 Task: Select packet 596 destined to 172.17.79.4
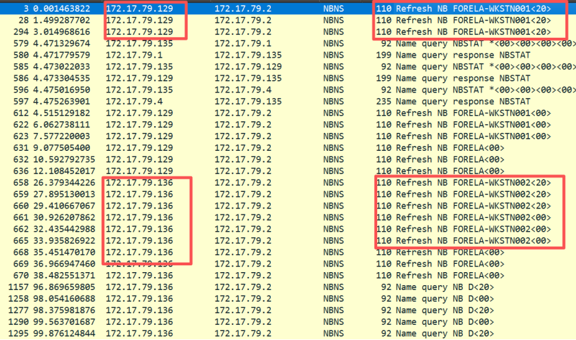(x=288, y=90)
